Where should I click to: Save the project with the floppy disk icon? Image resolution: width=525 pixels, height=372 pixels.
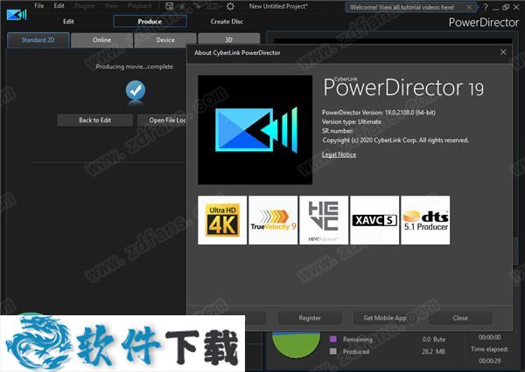tap(170, 6)
